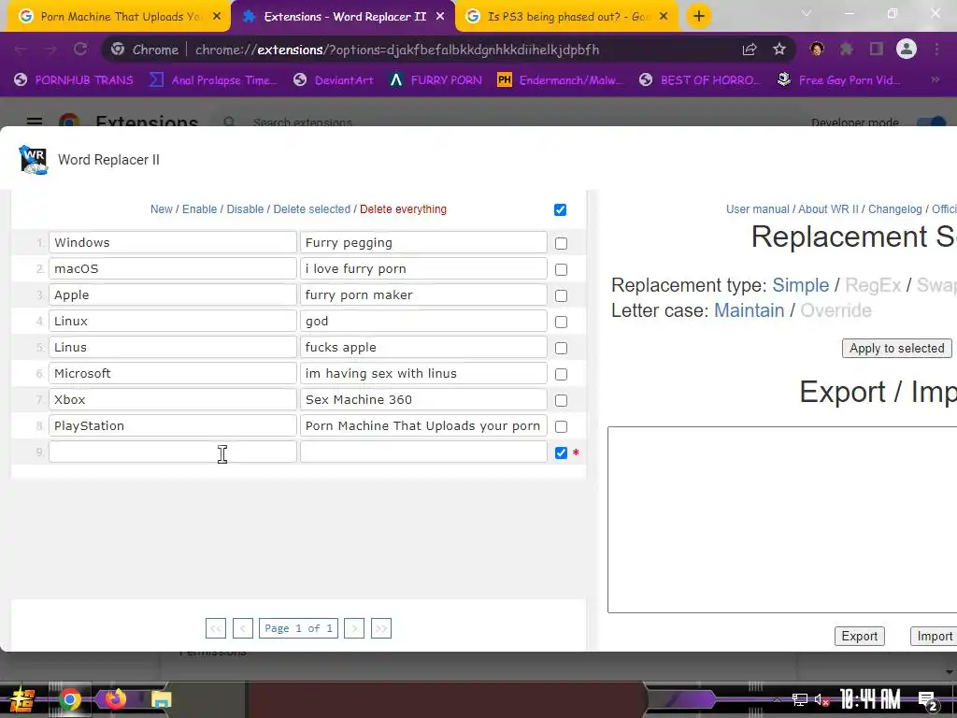The height and width of the screenshot is (718, 957).
Task: Click the Export button
Action: tap(860, 636)
